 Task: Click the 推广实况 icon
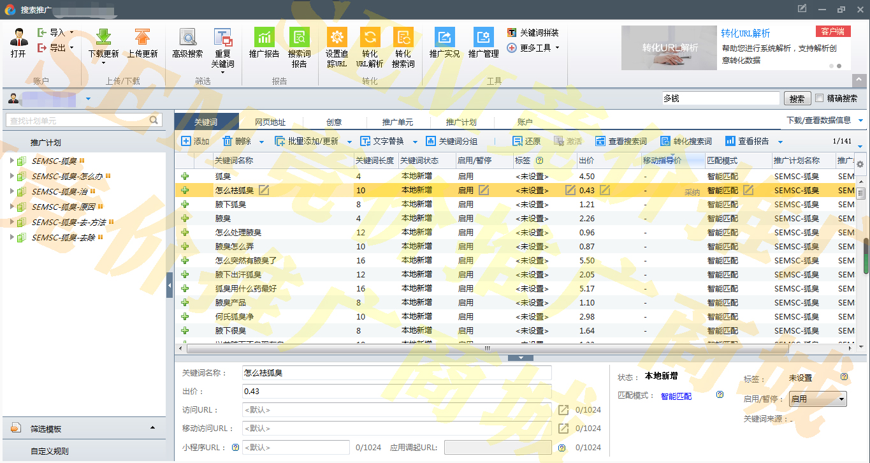coord(444,37)
